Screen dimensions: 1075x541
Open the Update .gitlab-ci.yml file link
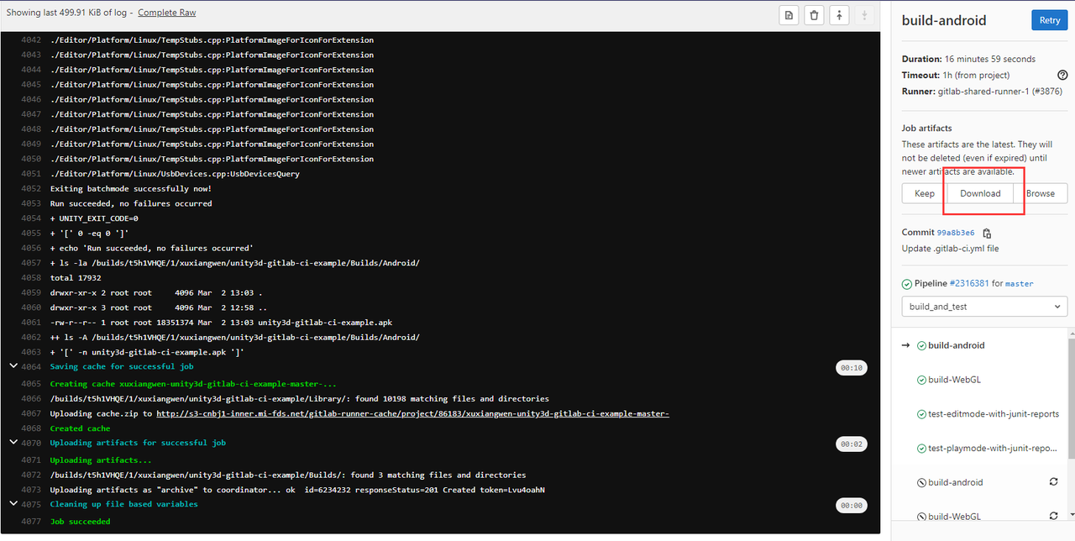(949, 248)
